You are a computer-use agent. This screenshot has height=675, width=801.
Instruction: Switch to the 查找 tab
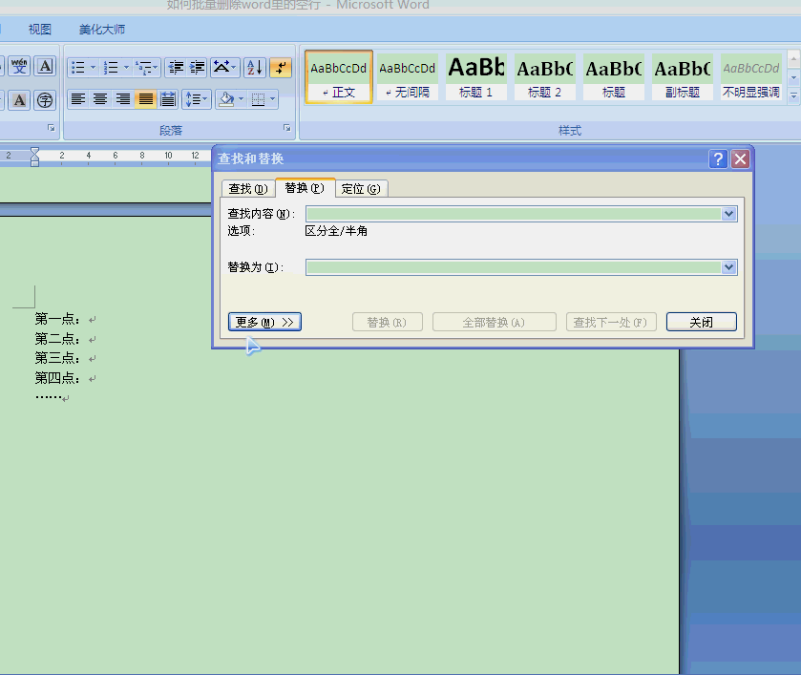[x=247, y=189]
